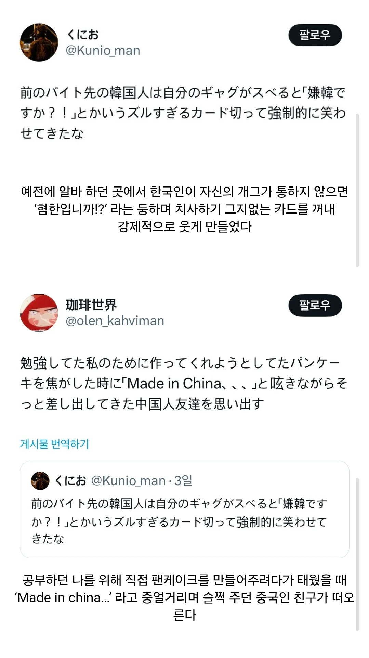Click Korean translation caption under first tweet
Viewport: 369px width, 658px height.
pyautogui.click(x=185, y=209)
